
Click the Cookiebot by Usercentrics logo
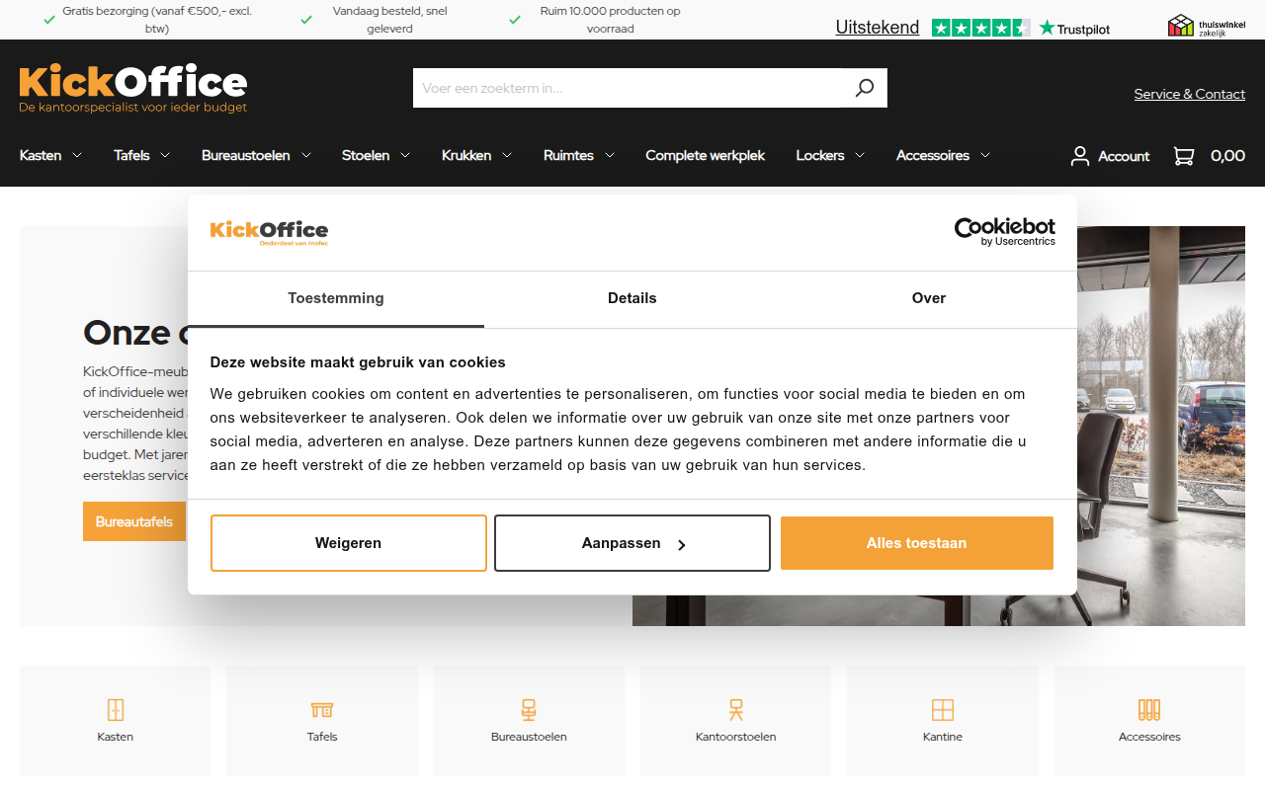[x=1004, y=231]
